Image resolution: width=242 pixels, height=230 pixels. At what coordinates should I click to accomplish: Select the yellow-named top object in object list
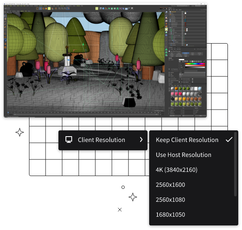(x=174, y=12)
